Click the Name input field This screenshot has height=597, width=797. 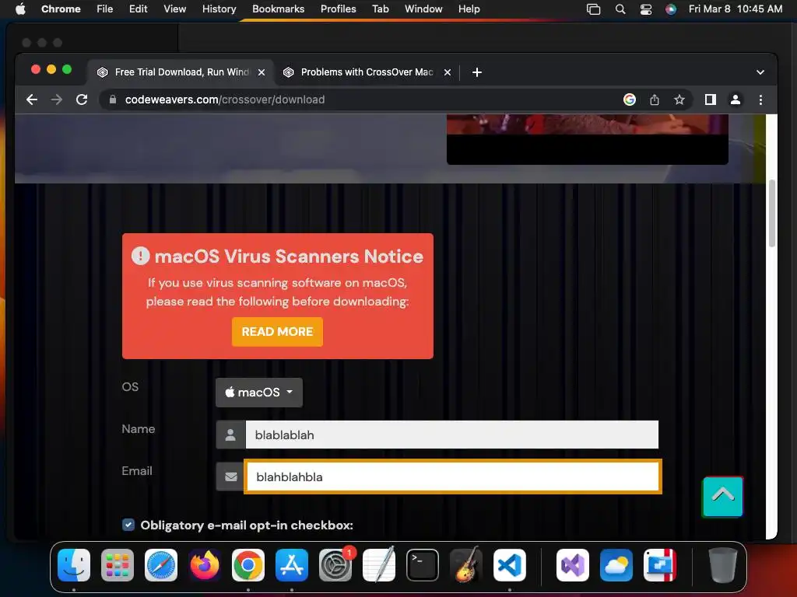click(x=452, y=435)
